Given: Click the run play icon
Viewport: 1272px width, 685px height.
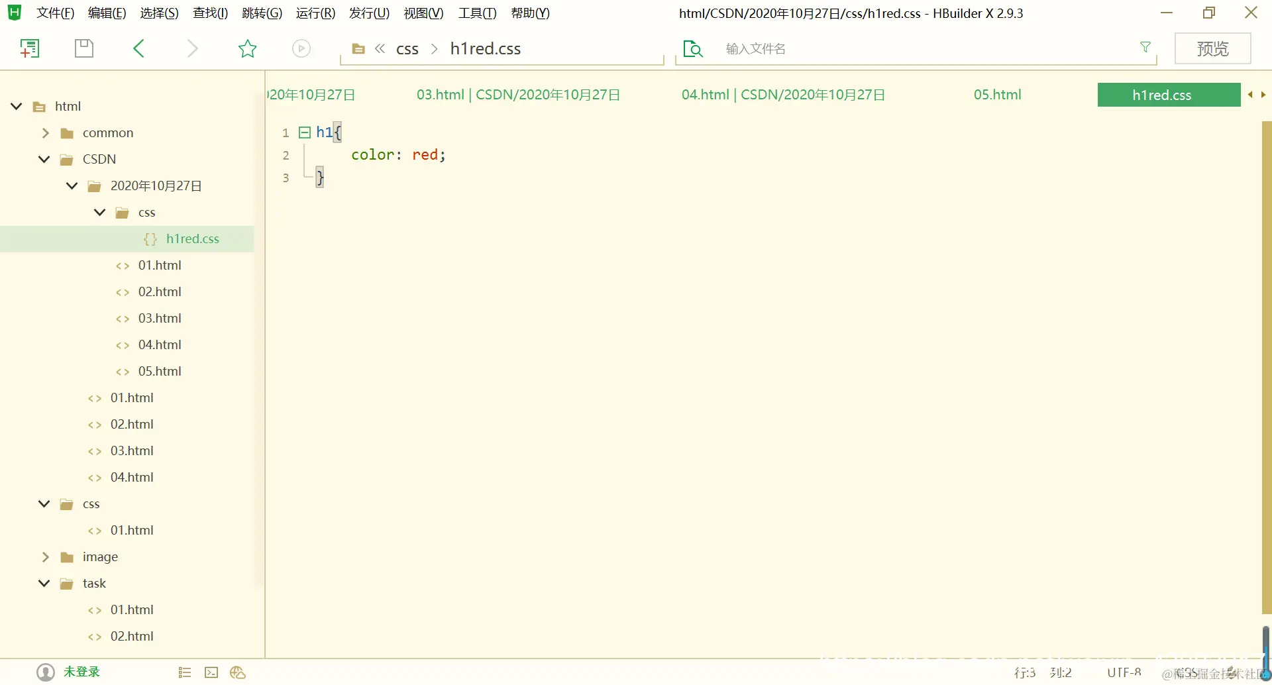Looking at the screenshot, I should [x=301, y=48].
